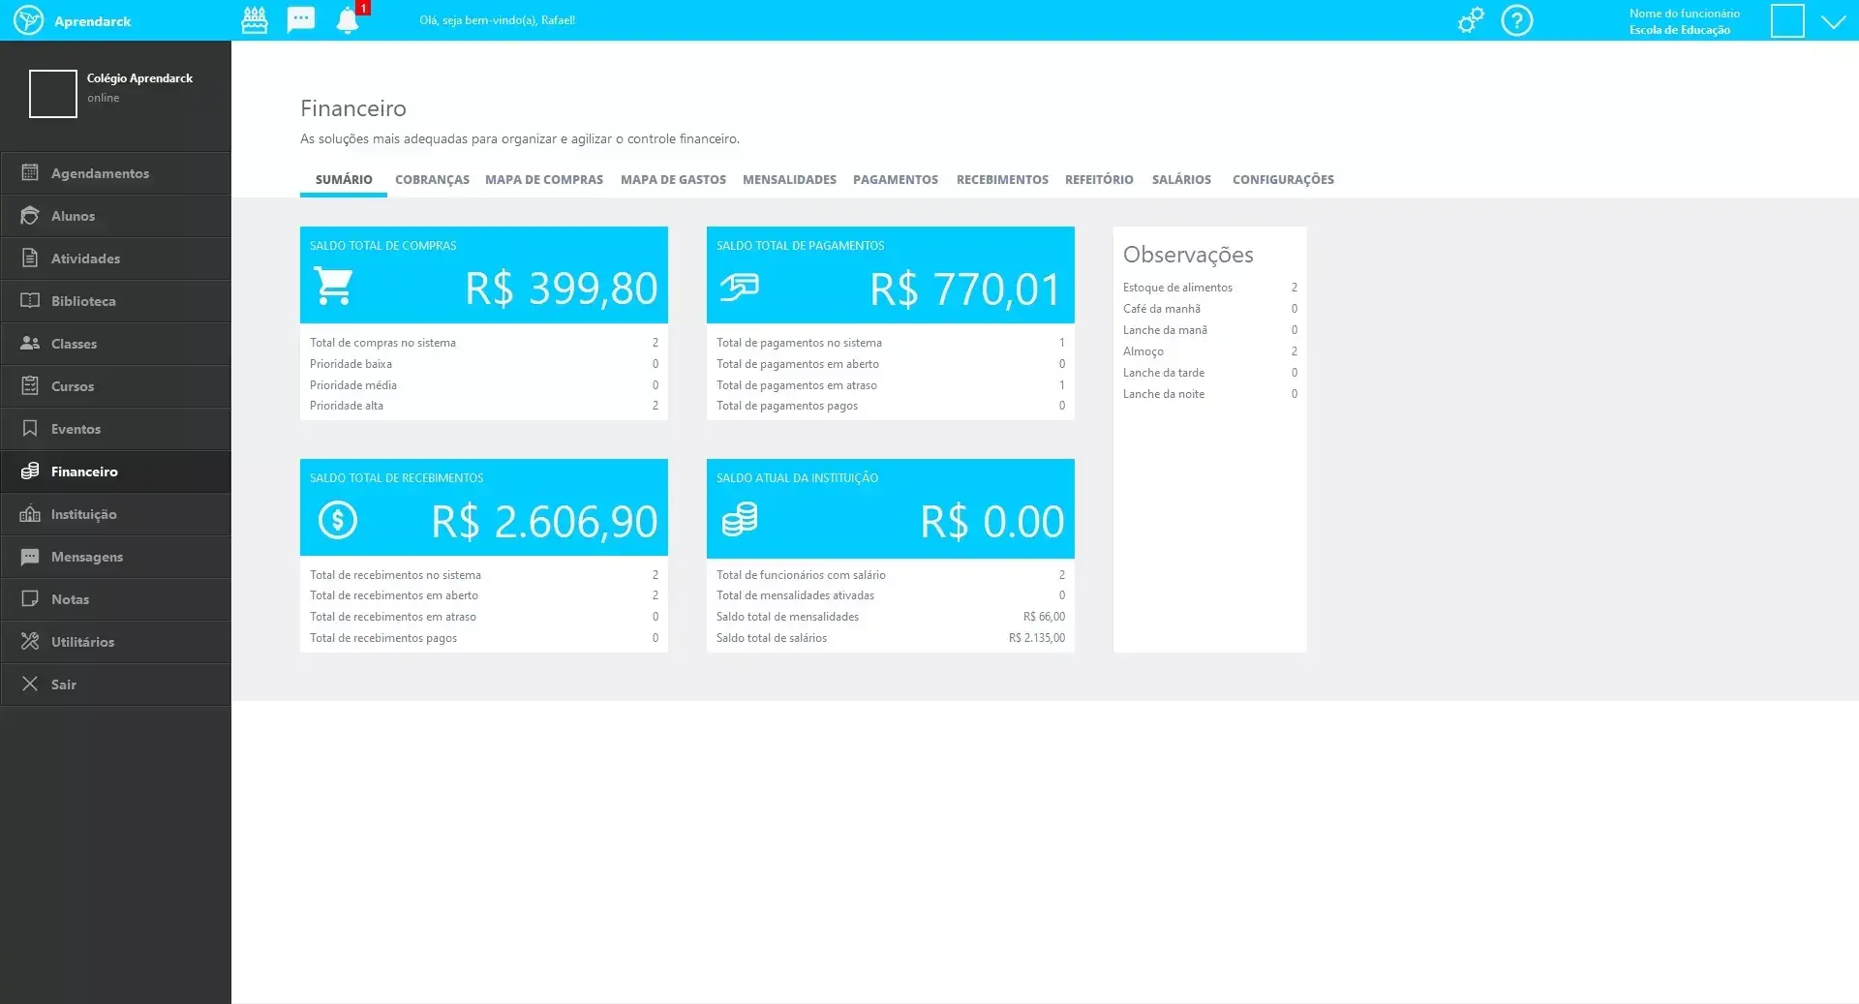Click the Utilitários tools icon

30,641
